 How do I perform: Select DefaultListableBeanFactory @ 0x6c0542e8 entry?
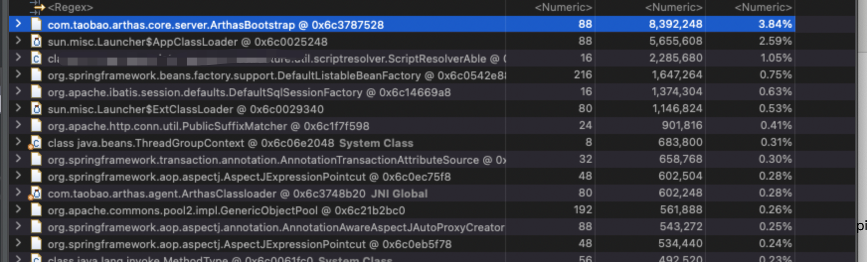point(276,75)
